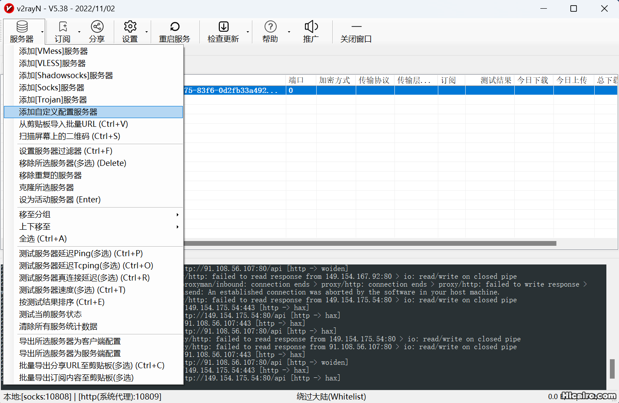Choose 从剪贴板导入批量URL menu entry

(93, 124)
